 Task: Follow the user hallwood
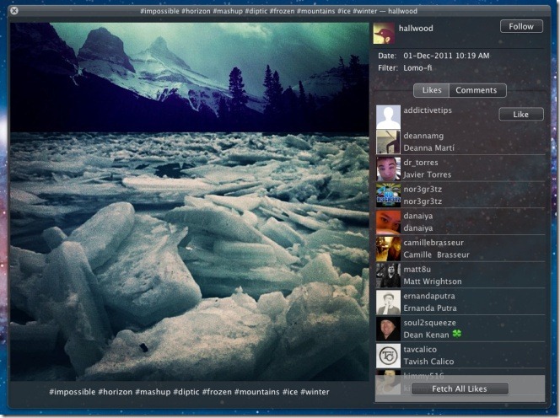coord(520,26)
